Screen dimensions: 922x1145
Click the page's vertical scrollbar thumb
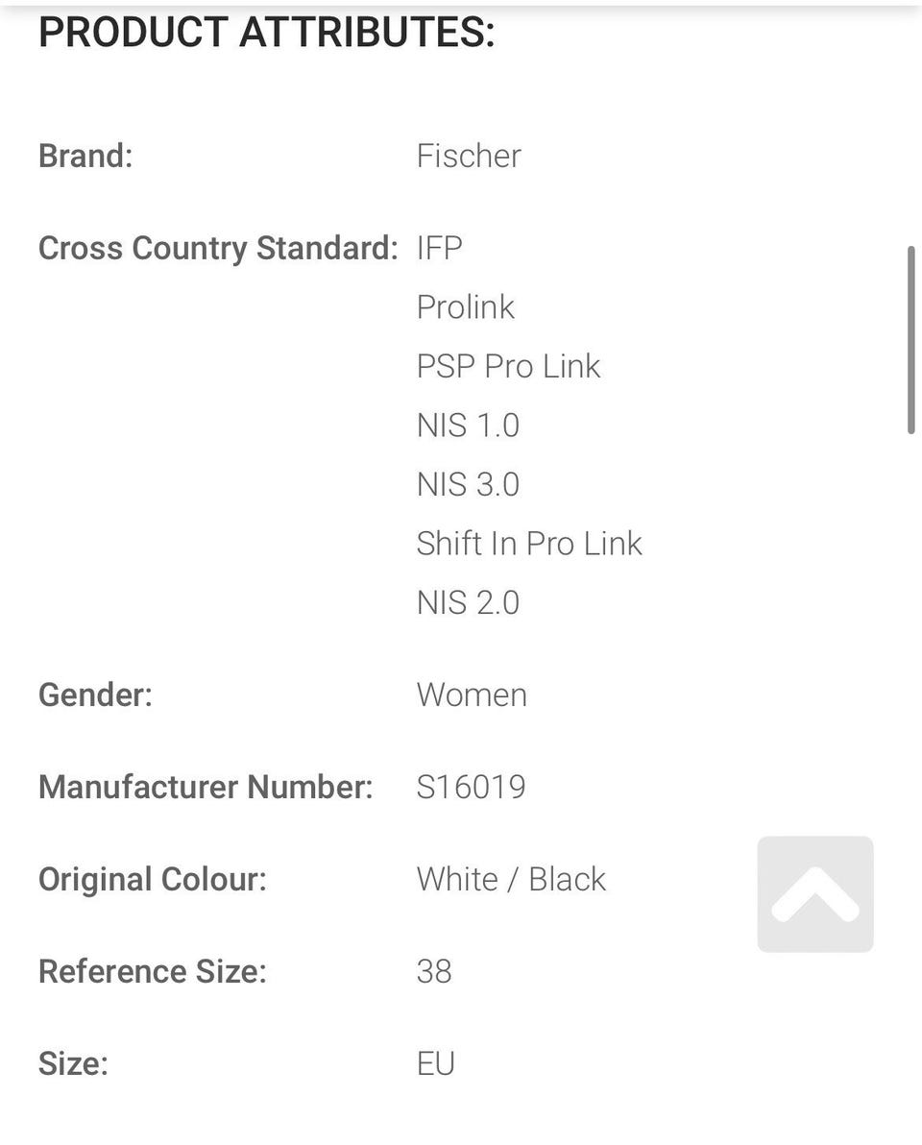[x=910, y=341]
